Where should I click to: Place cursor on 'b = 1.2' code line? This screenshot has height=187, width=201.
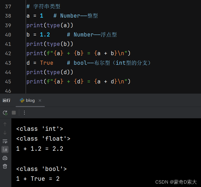pos(38,35)
